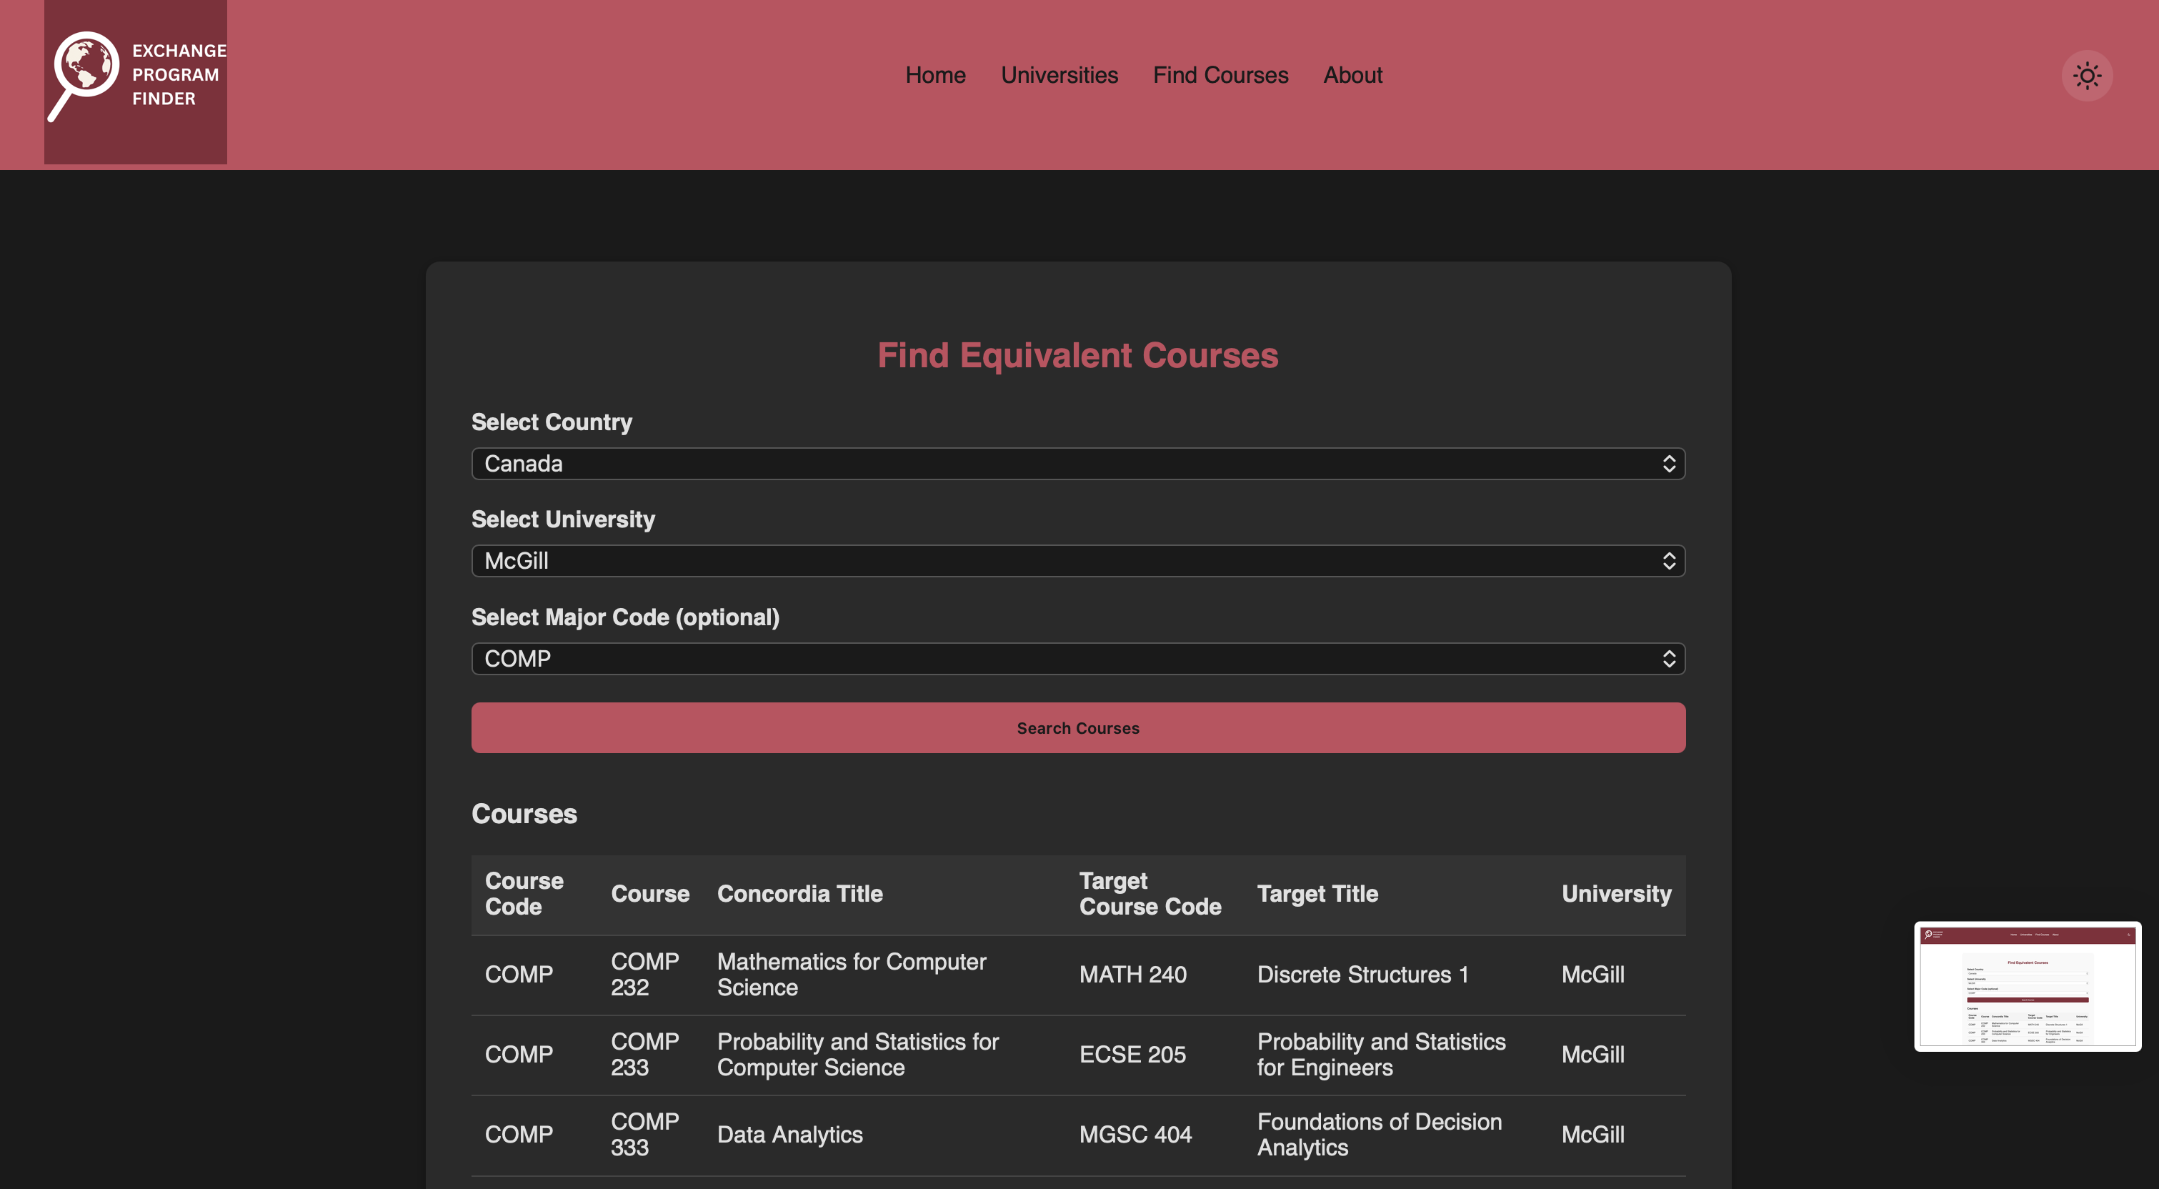Screen dimensions: 2159x1189
Task: Click the Data Analytics course title
Action: tap(789, 1135)
